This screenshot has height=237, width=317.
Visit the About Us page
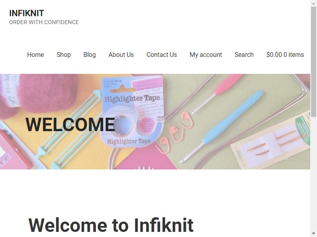pos(121,55)
